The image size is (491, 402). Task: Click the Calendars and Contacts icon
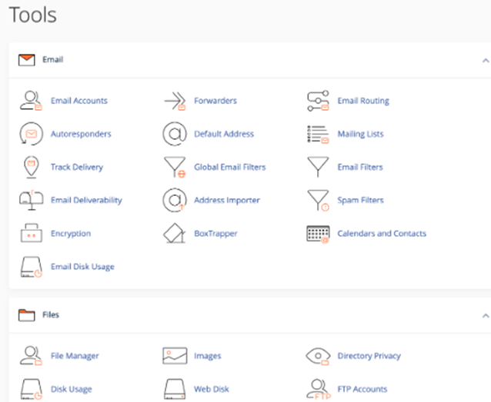(x=318, y=234)
